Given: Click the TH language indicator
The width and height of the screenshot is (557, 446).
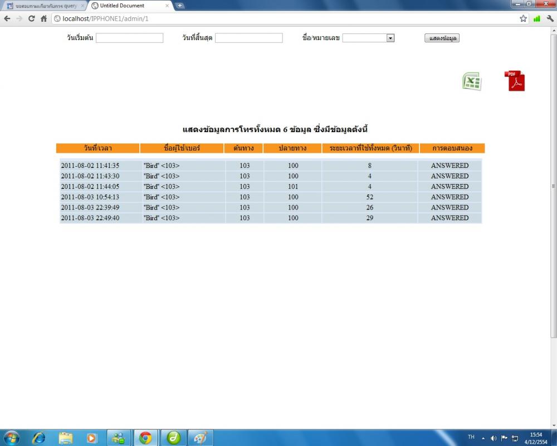Looking at the screenshot, I should point(471,437).
